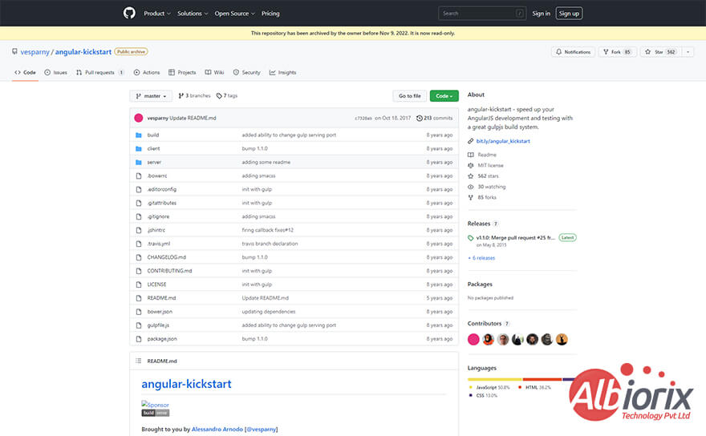Click vesparny's avatar in the commit row
This screenshot has height=436, width=706.
(x=139, y=118)
